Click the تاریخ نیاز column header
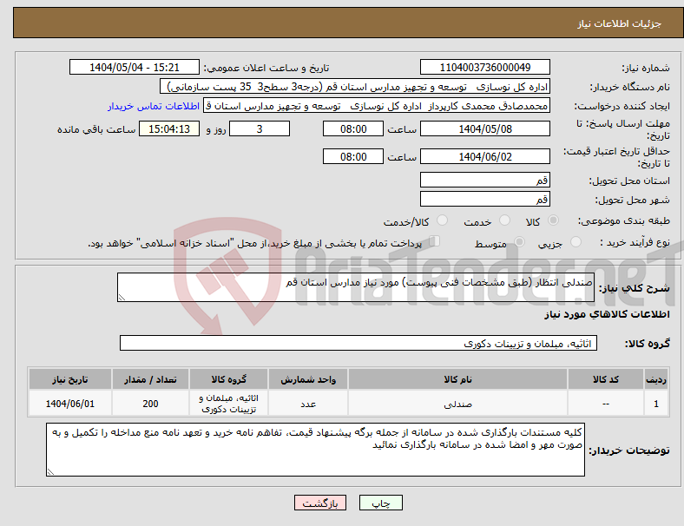Screen dimensions: 684x526 pyautogui.click(x=70, y=379)
